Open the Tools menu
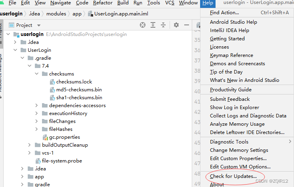 tap(154, 3)
